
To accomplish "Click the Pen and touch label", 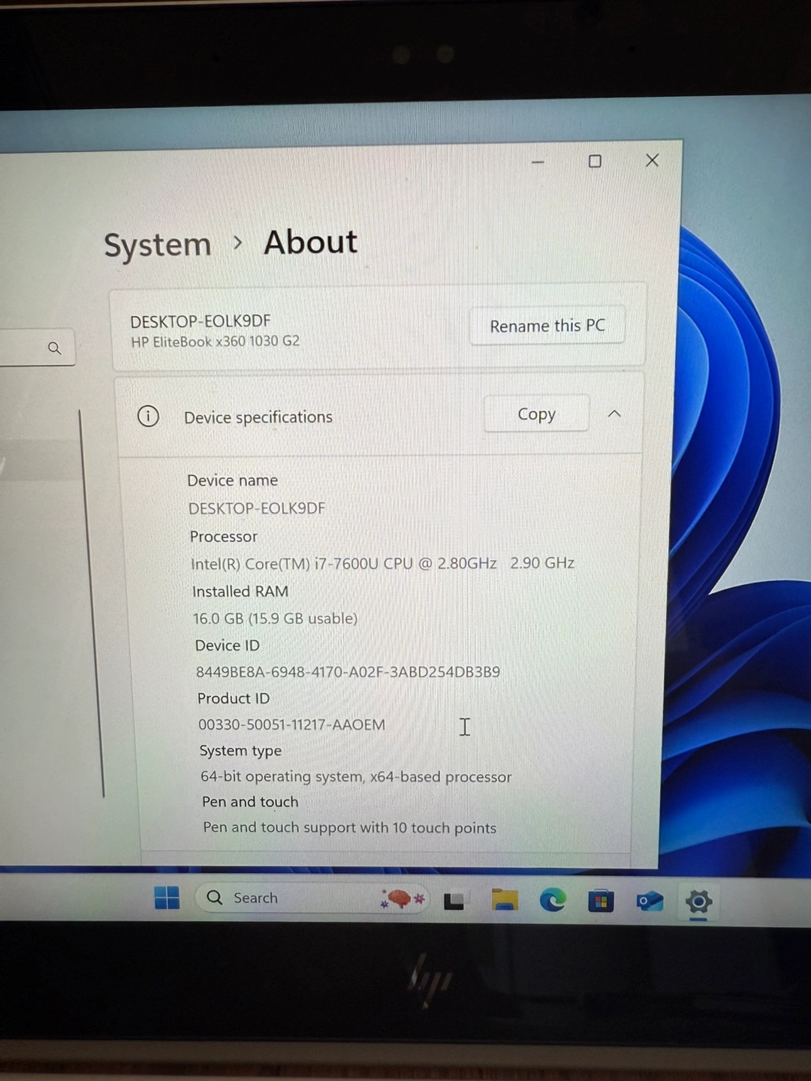I will click(250, 802).
